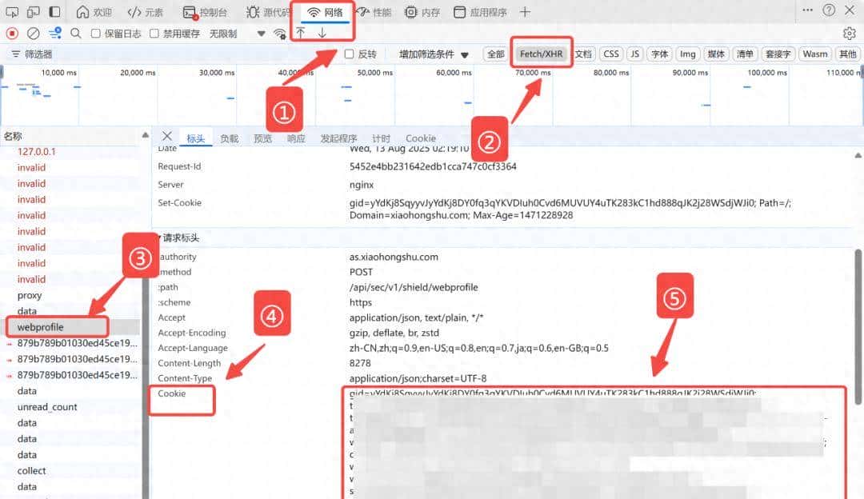The height and width of the screenshot is (499, 864).
Task: Select the Wasm filter button
Action: [815, 54]
